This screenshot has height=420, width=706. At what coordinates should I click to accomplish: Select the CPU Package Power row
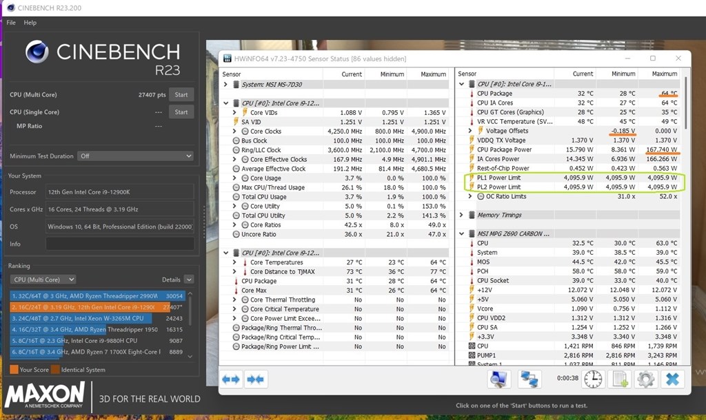[568, 149]
